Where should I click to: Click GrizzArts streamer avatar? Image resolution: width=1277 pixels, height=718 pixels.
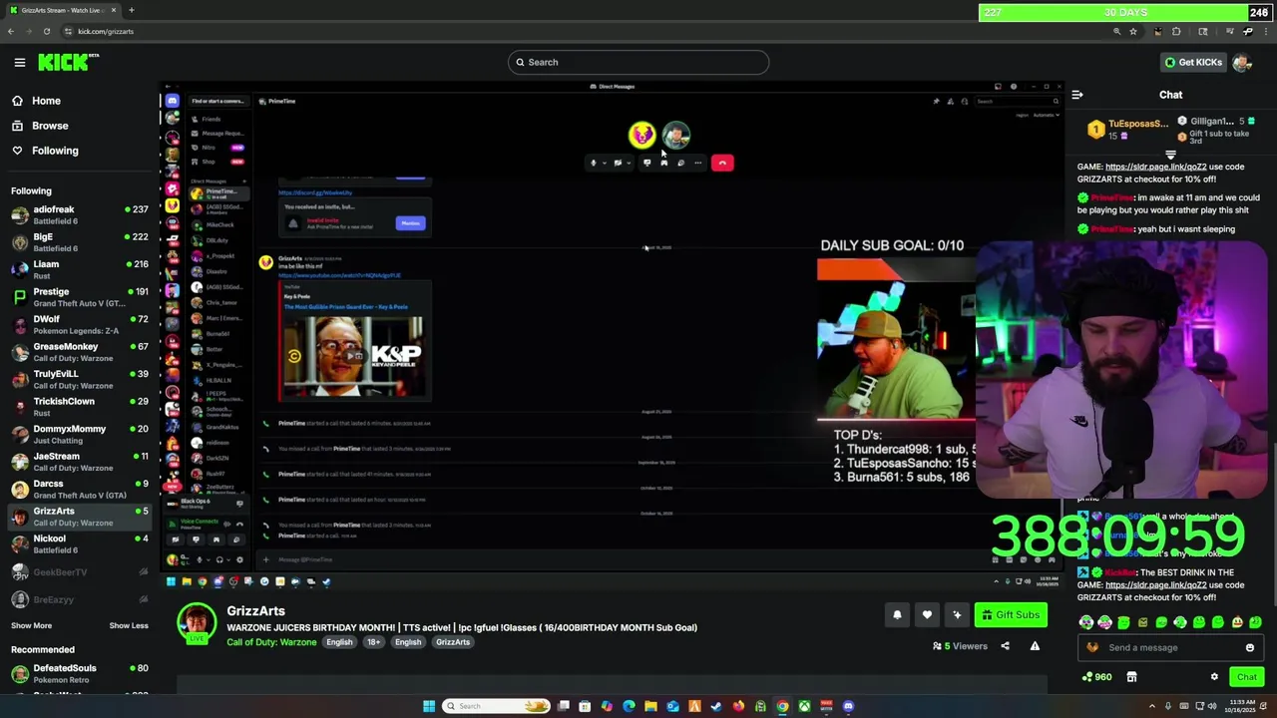(197, 623)
